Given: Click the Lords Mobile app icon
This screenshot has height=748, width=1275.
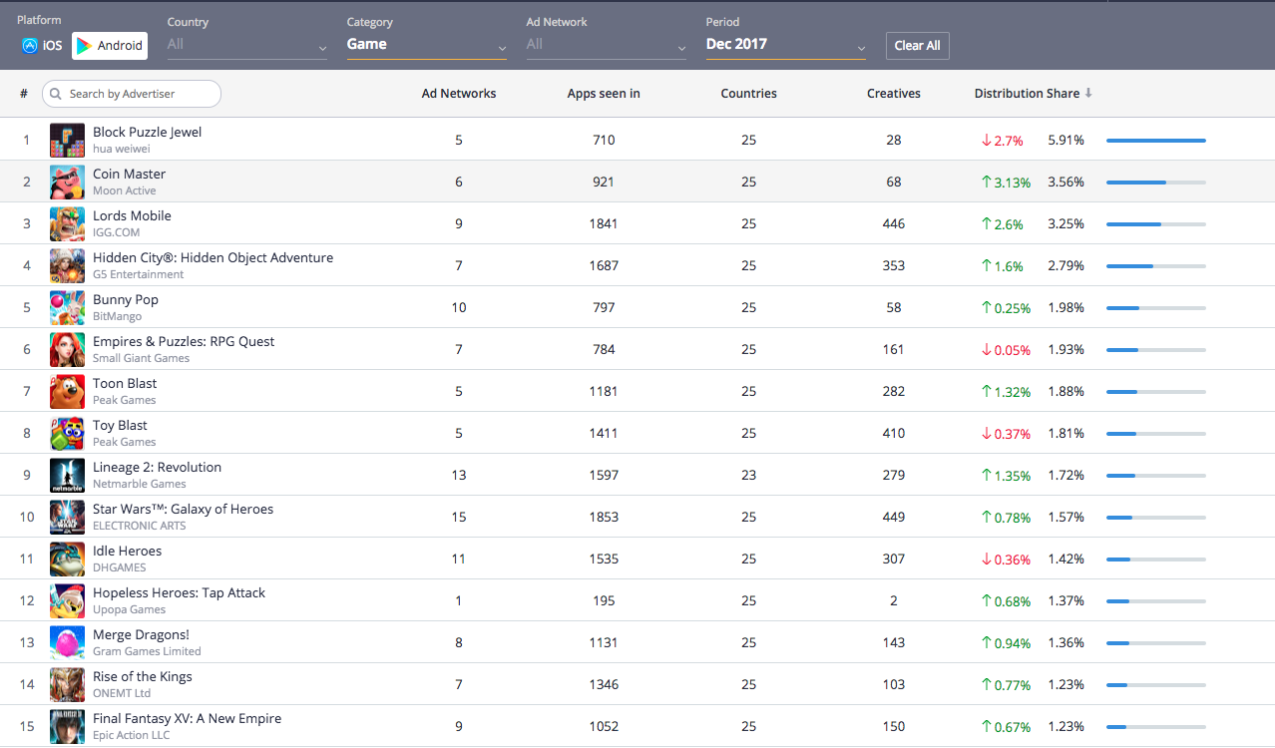Looking at the screenshot, I should pos(68,224).
